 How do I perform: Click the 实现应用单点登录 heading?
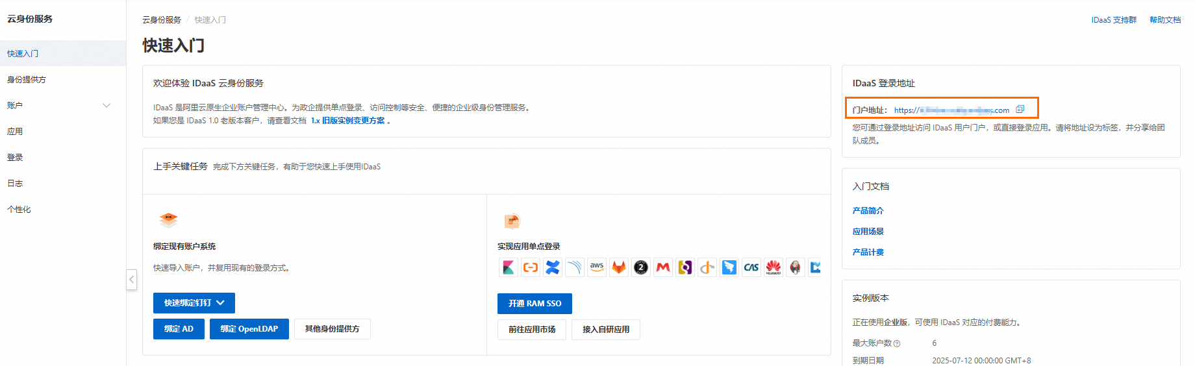(x=529, y=247)
